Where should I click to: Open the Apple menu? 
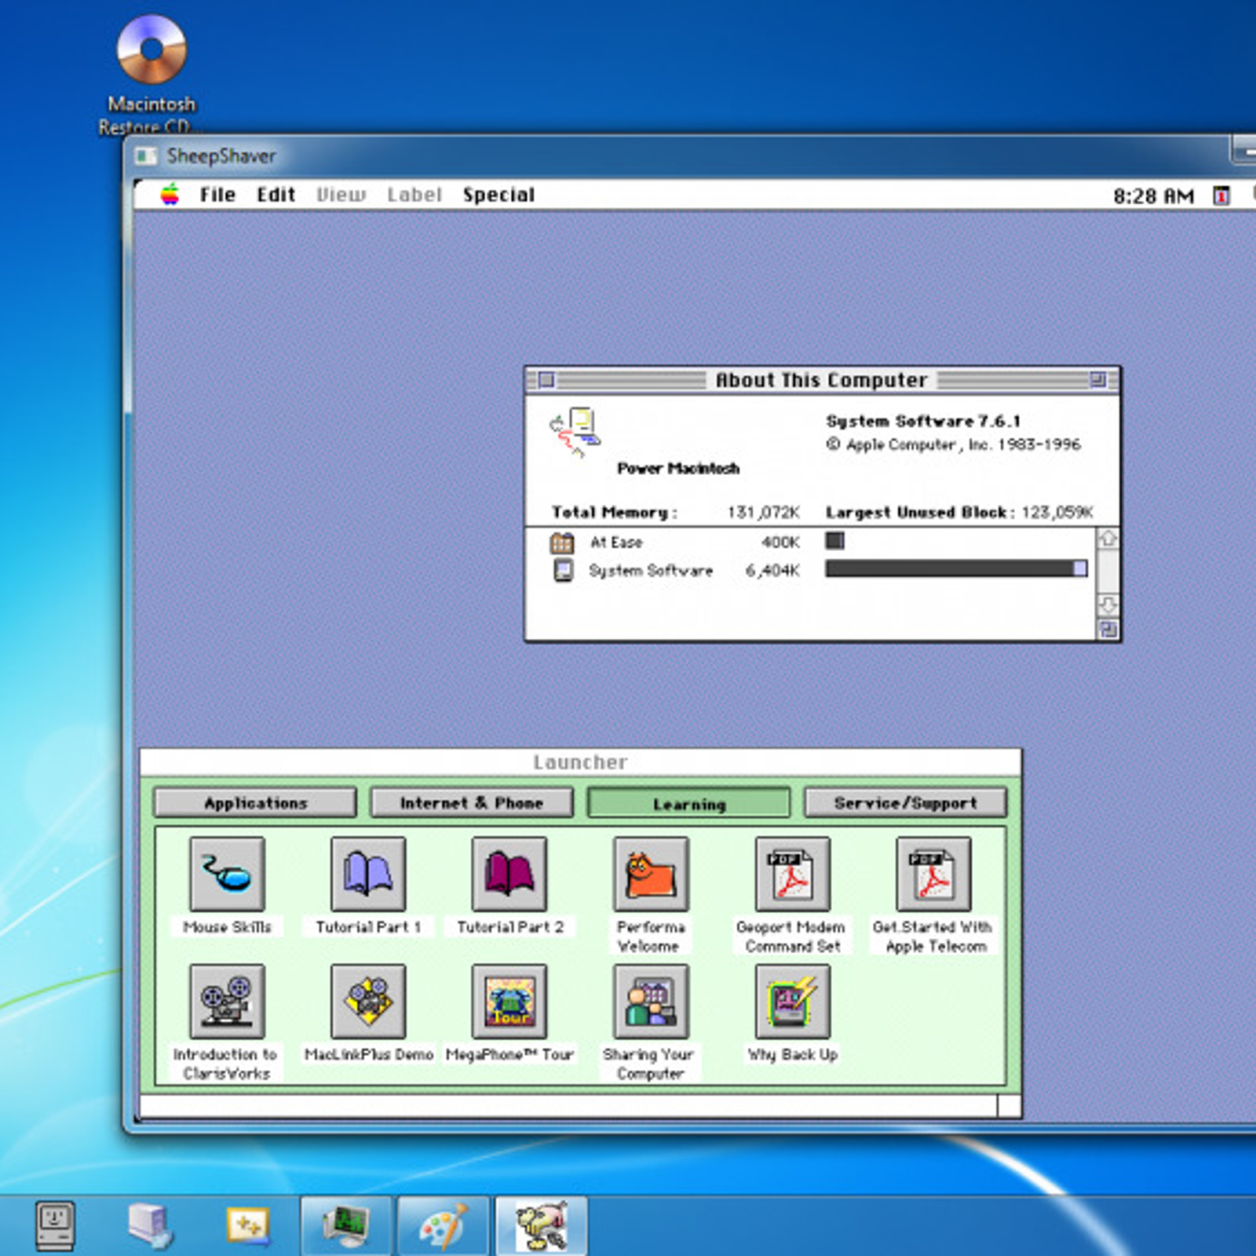coord(170,195)
